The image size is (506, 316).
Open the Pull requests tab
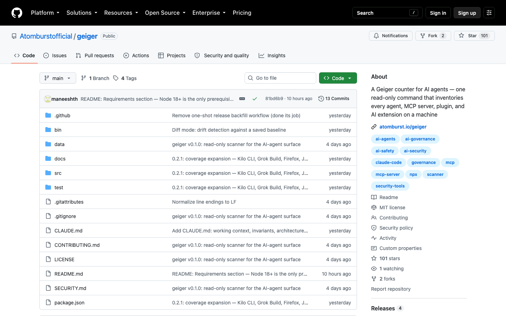click(95, 55)
